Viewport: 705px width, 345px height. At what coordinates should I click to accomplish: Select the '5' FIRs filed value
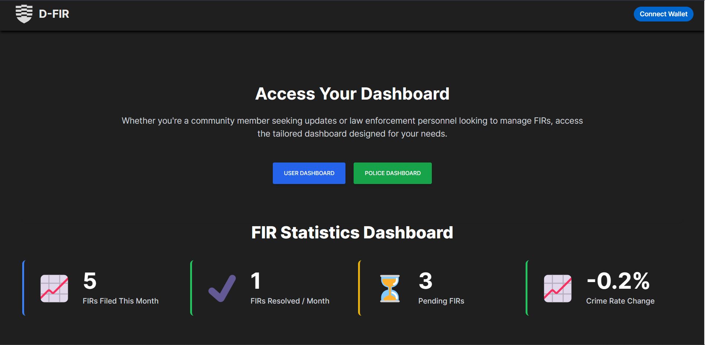tap(90, 281)
